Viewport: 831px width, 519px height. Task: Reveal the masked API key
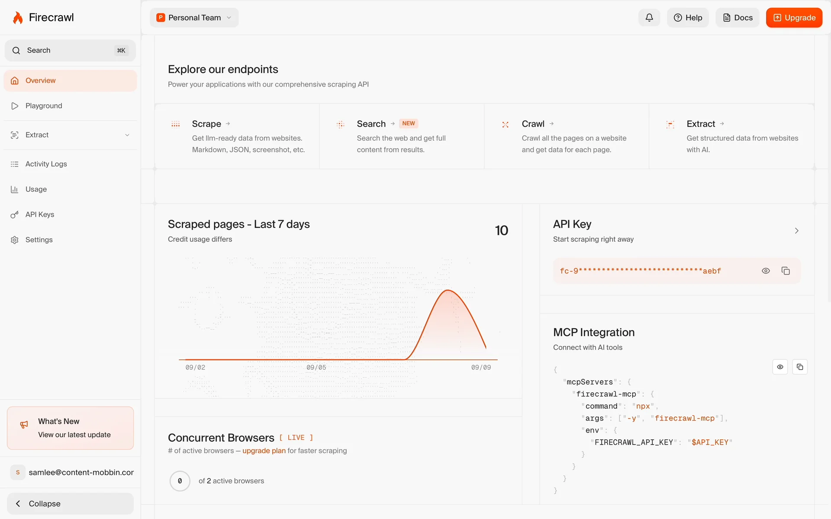(x=765, y=271)
